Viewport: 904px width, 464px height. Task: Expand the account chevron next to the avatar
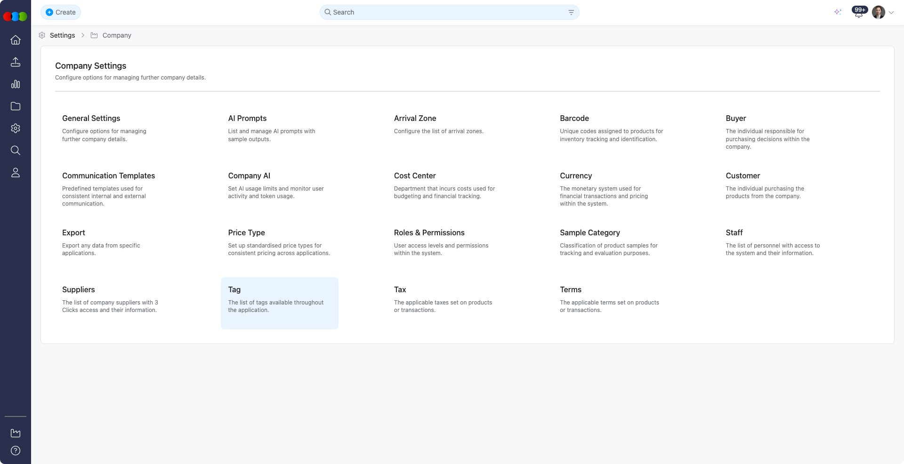pyautogui.click(x=891, y=12)
